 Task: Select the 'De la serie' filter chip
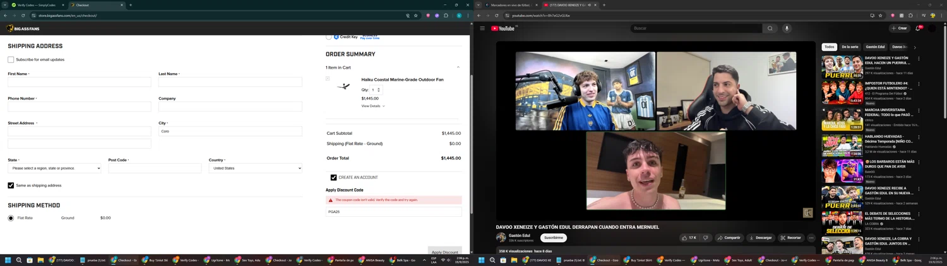(x=850, y=47)
